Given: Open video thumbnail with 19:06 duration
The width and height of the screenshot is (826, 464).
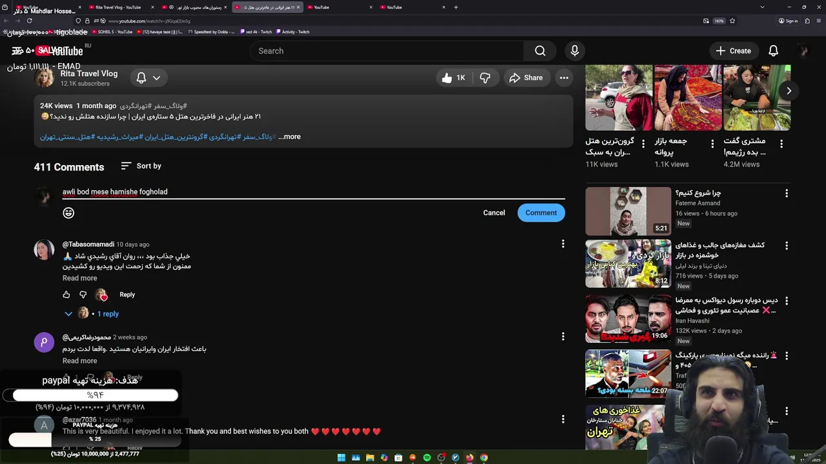Looking at the screenshot, I should 628,319.
